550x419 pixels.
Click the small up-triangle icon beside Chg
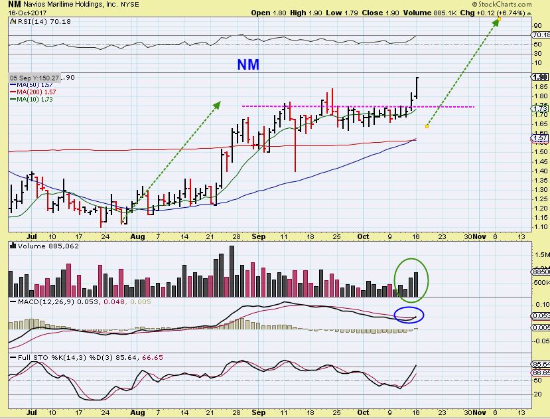click(x=529, y=13)
